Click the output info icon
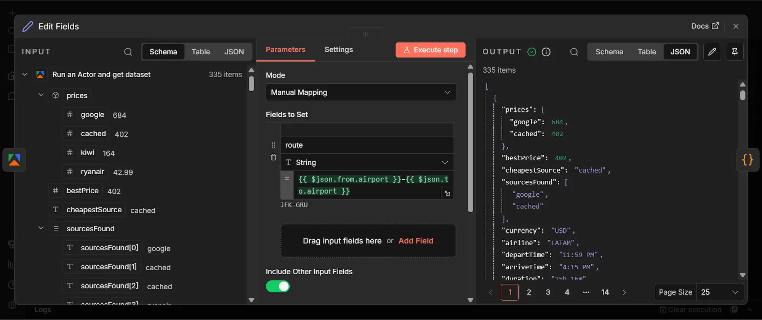The image size is (762, 320). point(546,52)
